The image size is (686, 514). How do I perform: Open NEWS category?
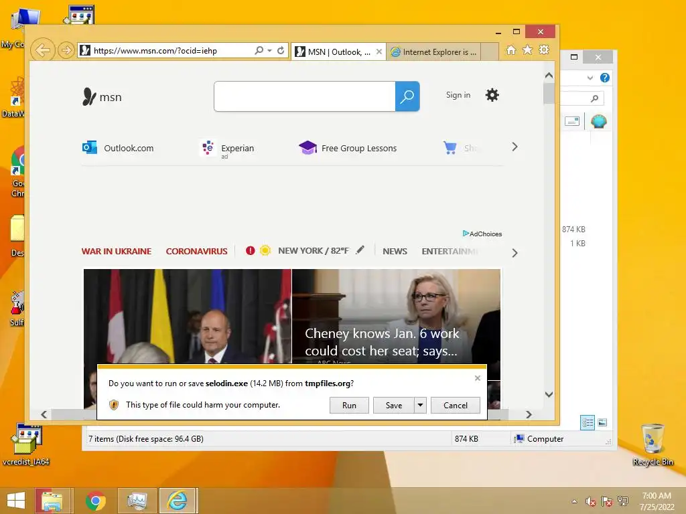[395, 252]
